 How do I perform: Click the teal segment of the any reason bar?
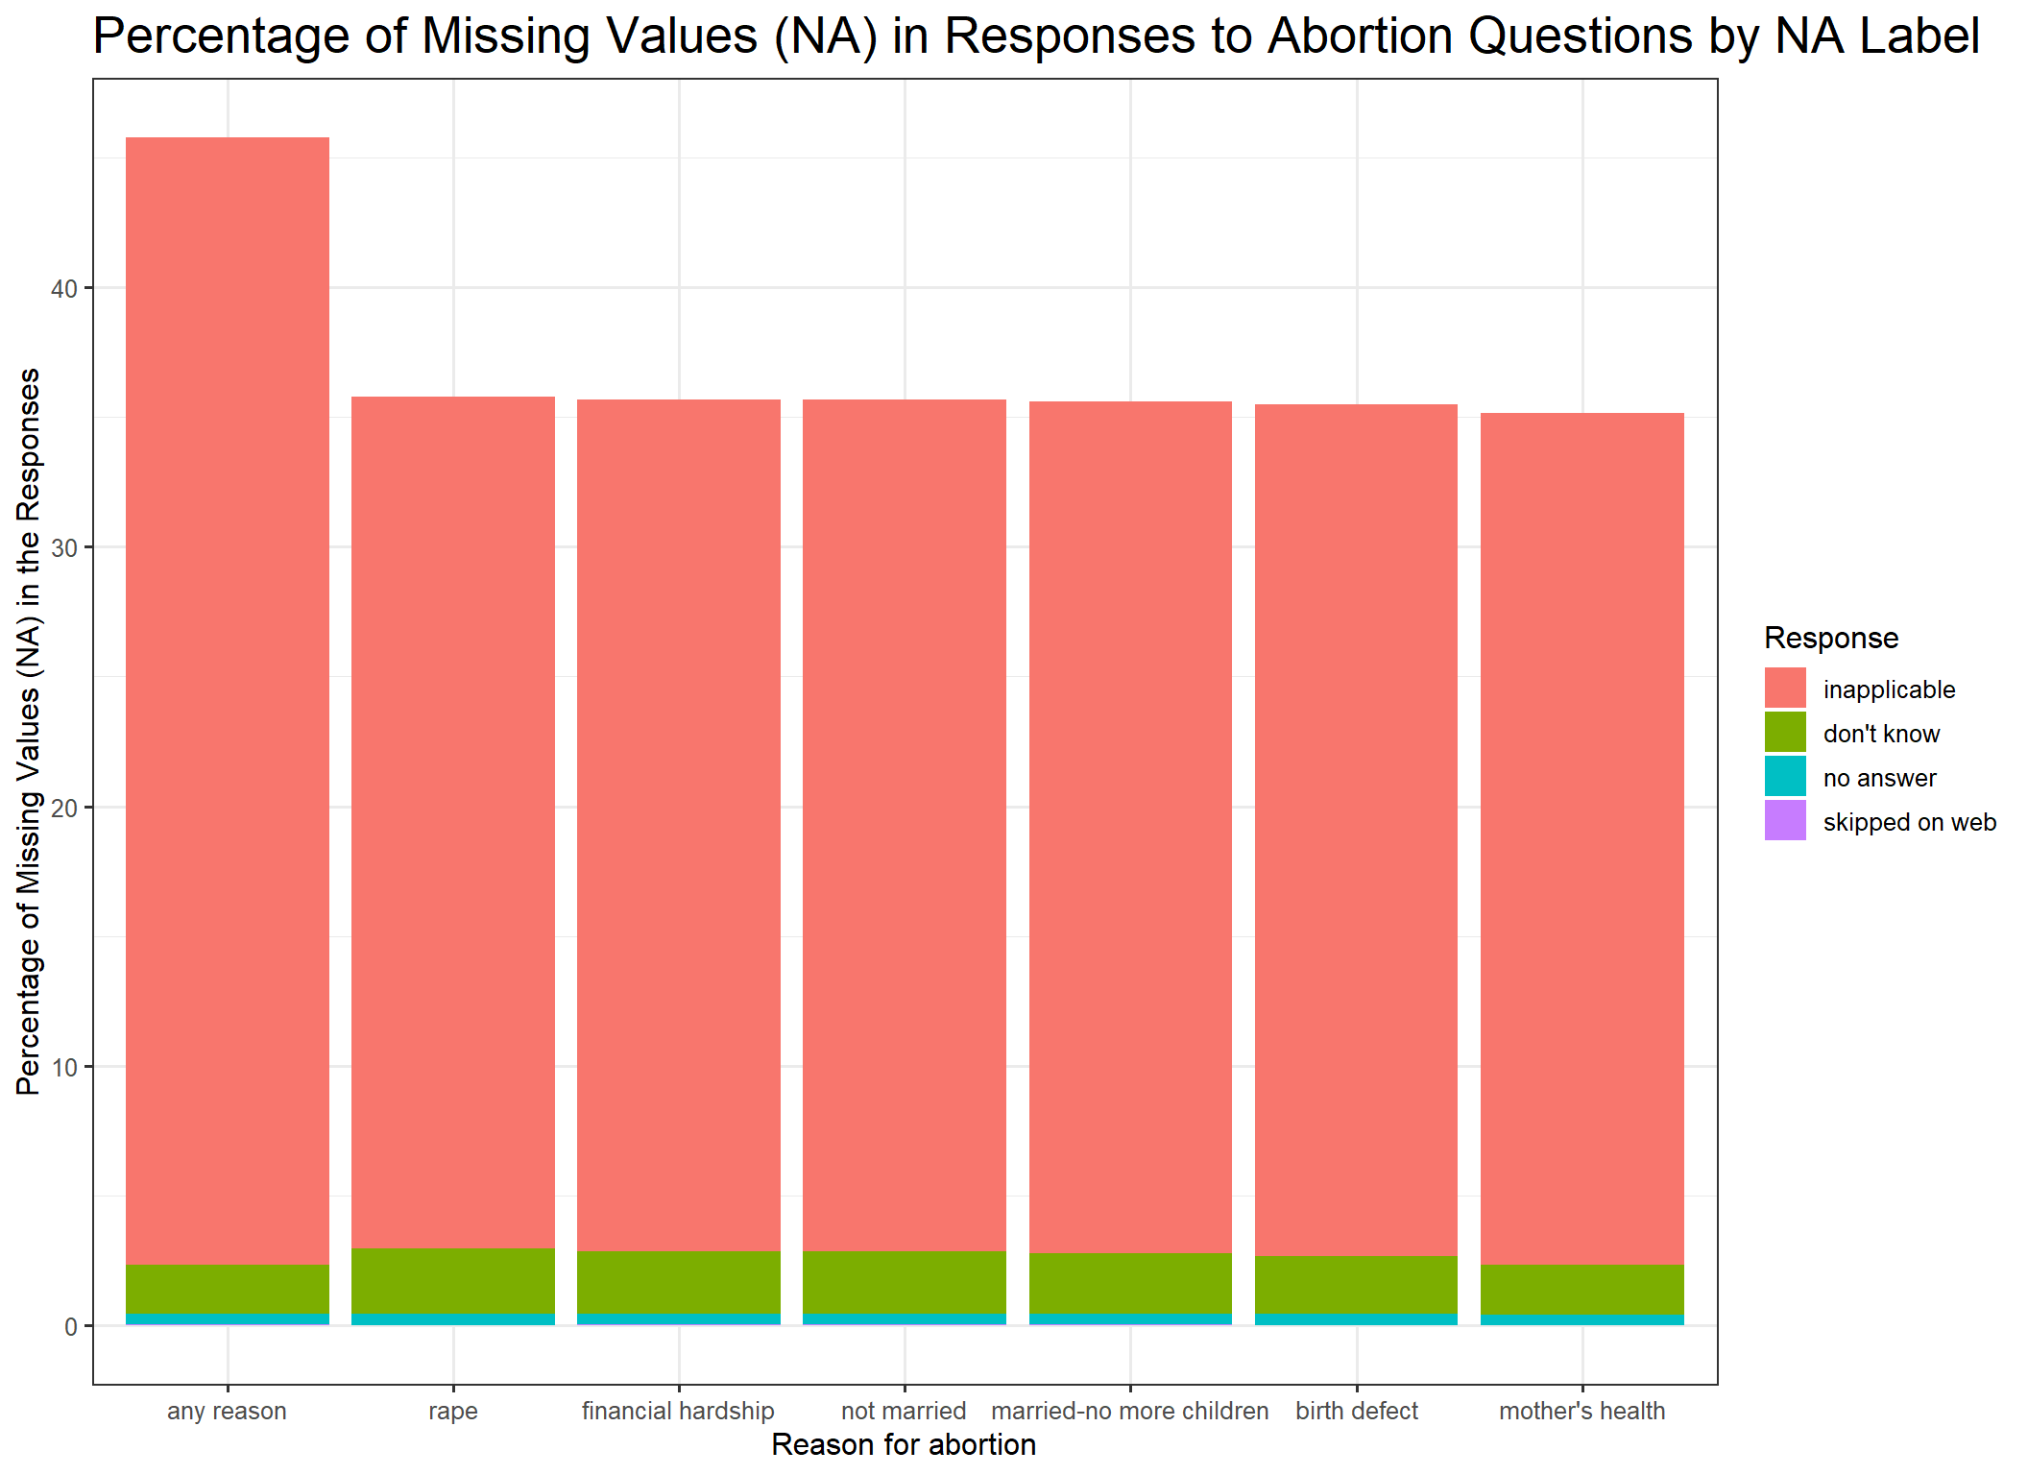pos(228,1319)
